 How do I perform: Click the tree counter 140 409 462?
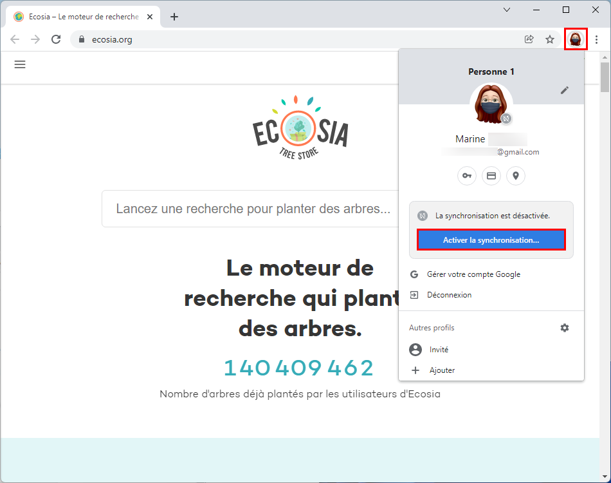tap(299, 368)
